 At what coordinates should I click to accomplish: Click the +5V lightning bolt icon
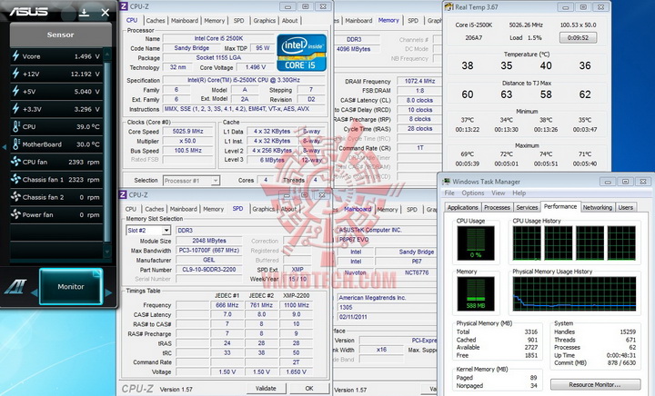pos(15,91)
